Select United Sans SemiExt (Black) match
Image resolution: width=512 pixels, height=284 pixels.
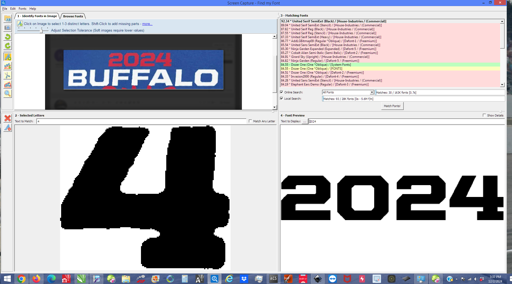[390, 45]
